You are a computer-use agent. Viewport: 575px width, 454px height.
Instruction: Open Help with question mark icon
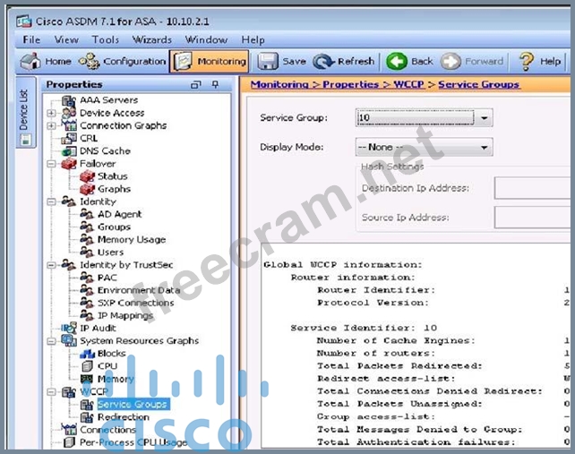coord(527,61)
